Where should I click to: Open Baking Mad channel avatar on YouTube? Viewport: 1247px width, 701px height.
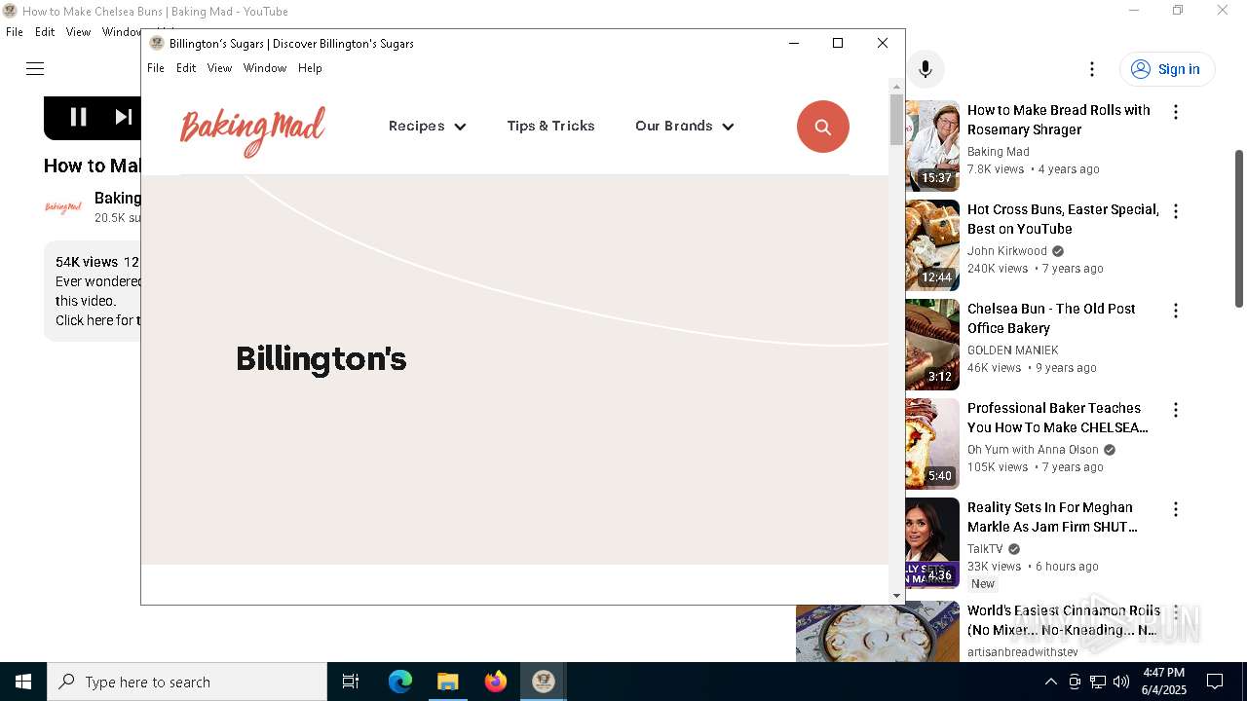63,207
